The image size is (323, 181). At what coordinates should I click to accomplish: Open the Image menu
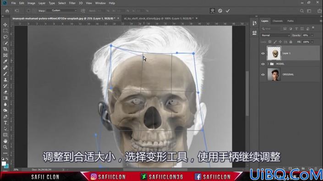click(x=31, y=3)
